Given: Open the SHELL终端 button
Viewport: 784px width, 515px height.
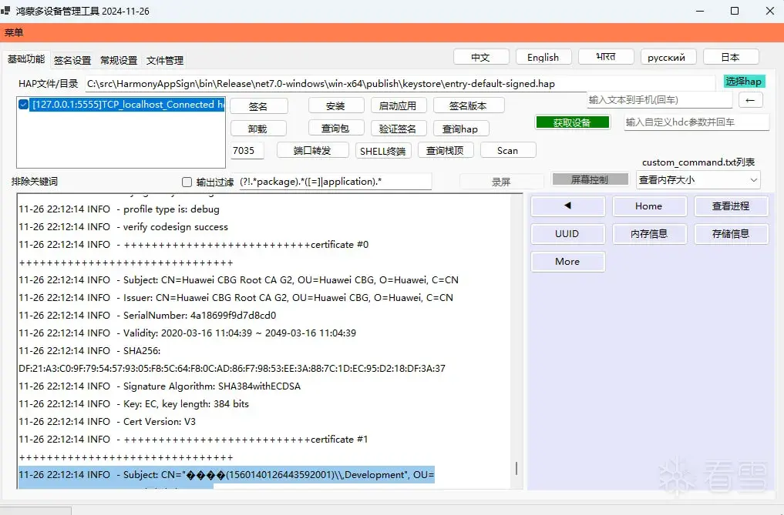Looking at the screenshot, I should coord(383,150).
